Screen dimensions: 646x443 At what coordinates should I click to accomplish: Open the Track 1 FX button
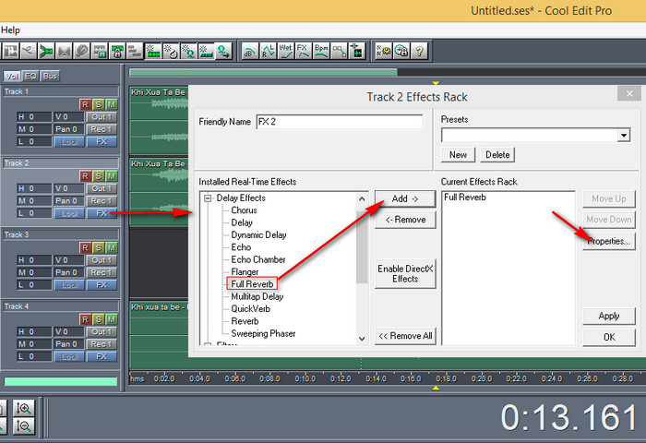coord(102,142)
